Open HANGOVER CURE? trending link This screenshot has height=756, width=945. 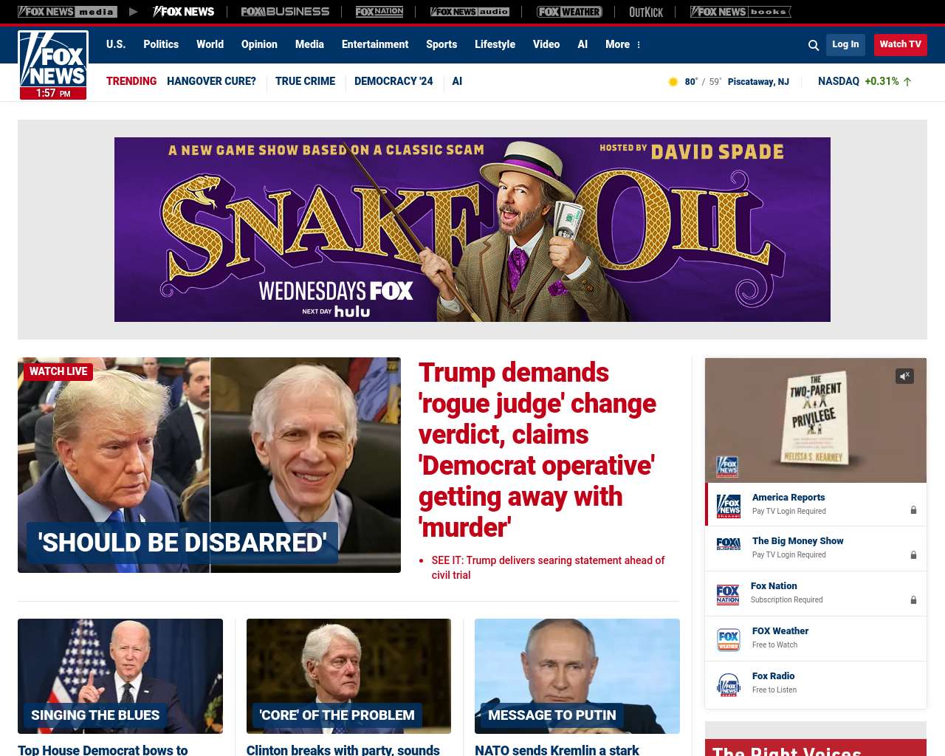tap(211, 81)
